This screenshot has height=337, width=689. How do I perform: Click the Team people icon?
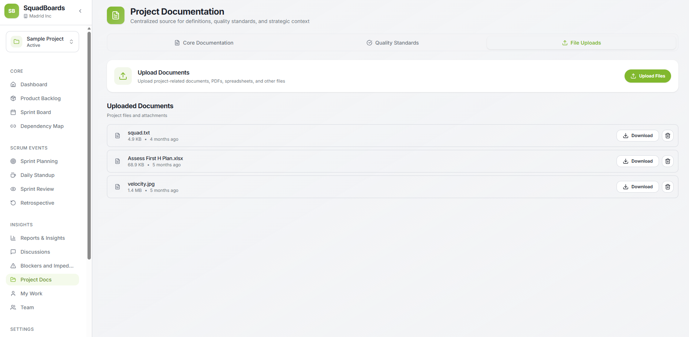(x=13, y=307)
